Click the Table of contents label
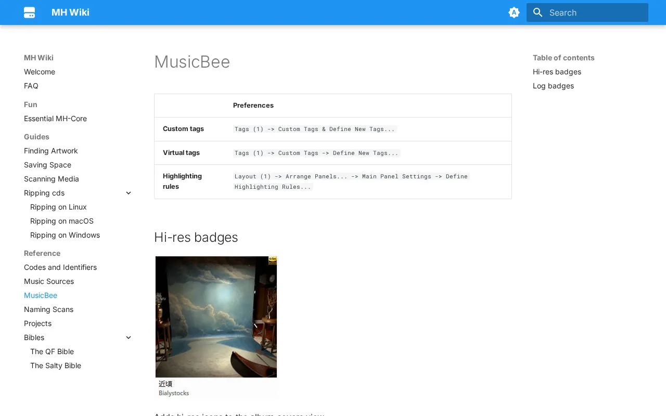 point(563,58)
